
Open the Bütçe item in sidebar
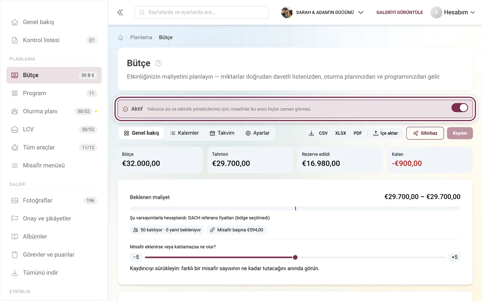pos(54,75)
